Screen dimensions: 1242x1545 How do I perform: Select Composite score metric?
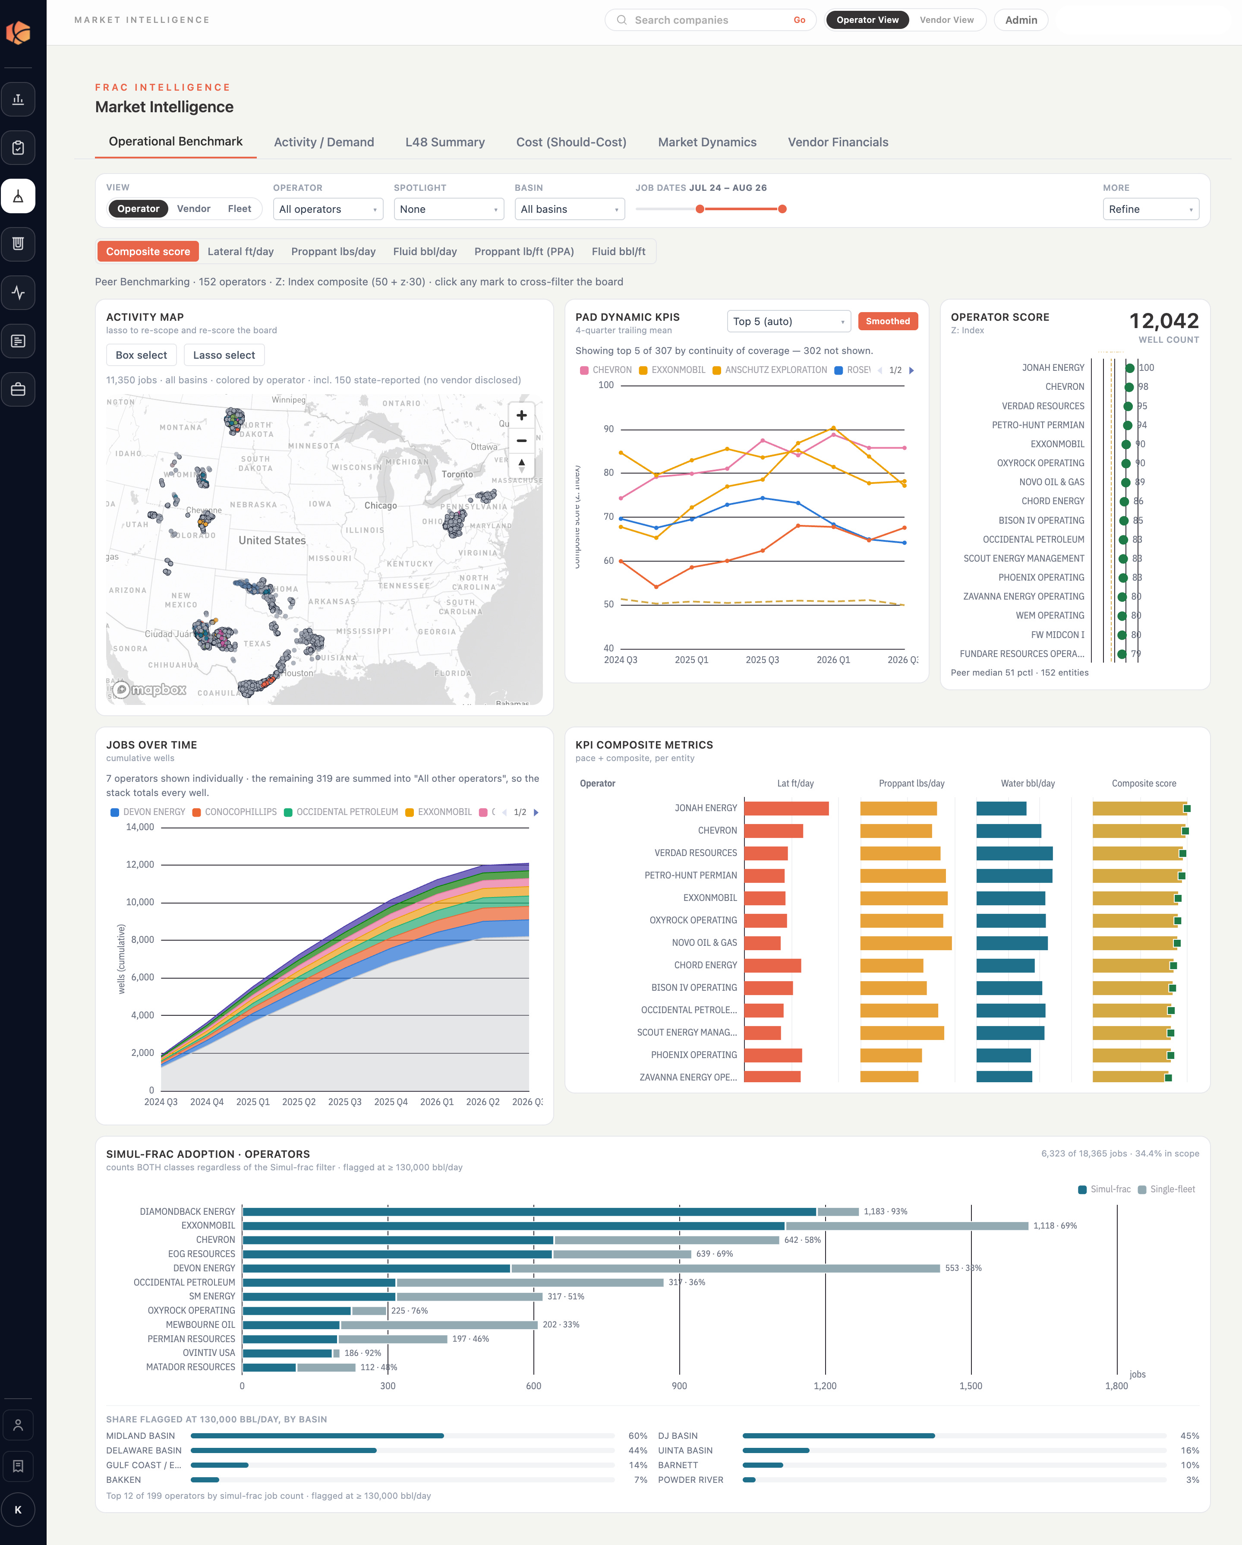tap(148, 252)
